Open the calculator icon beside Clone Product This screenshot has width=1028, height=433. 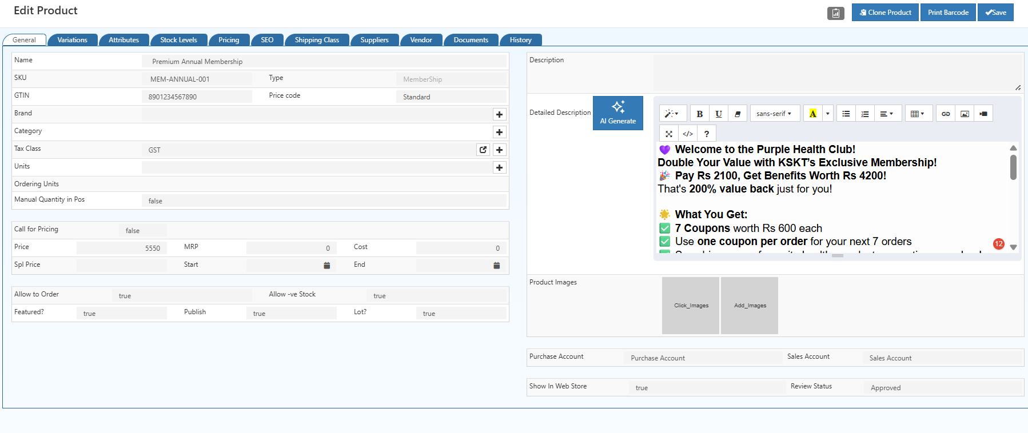click(x=835, y=13)
